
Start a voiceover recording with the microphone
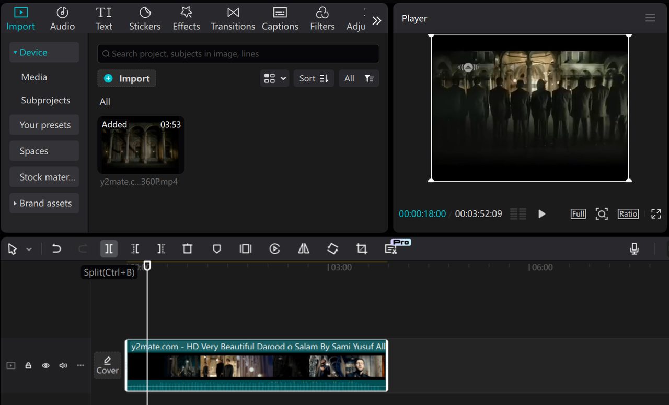634,249
